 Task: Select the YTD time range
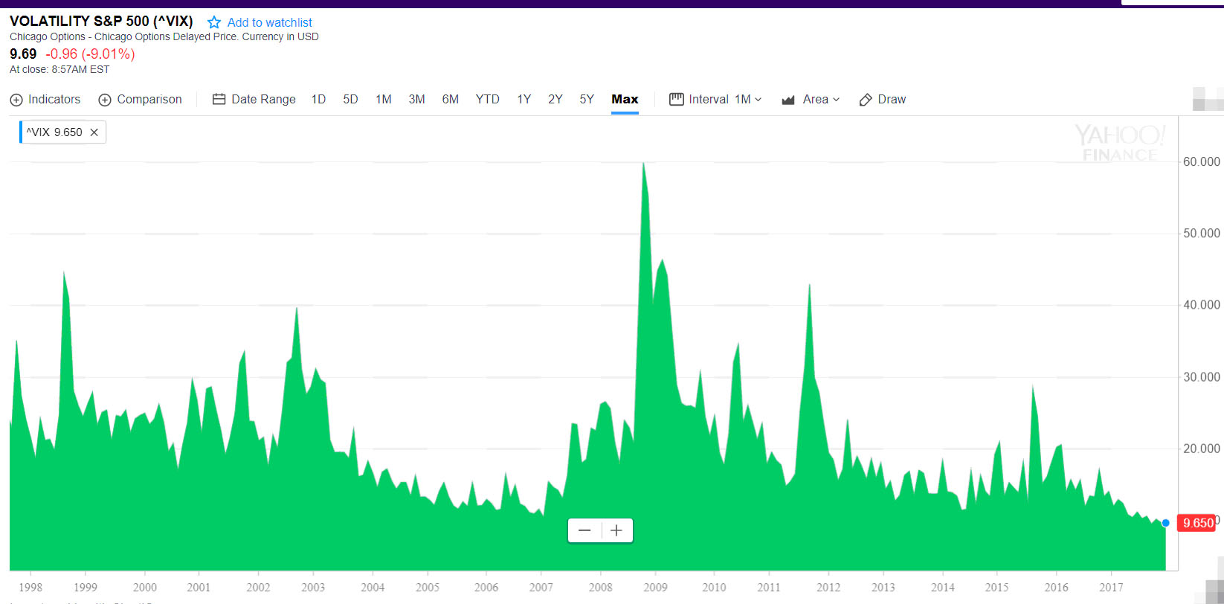point(487,100)
